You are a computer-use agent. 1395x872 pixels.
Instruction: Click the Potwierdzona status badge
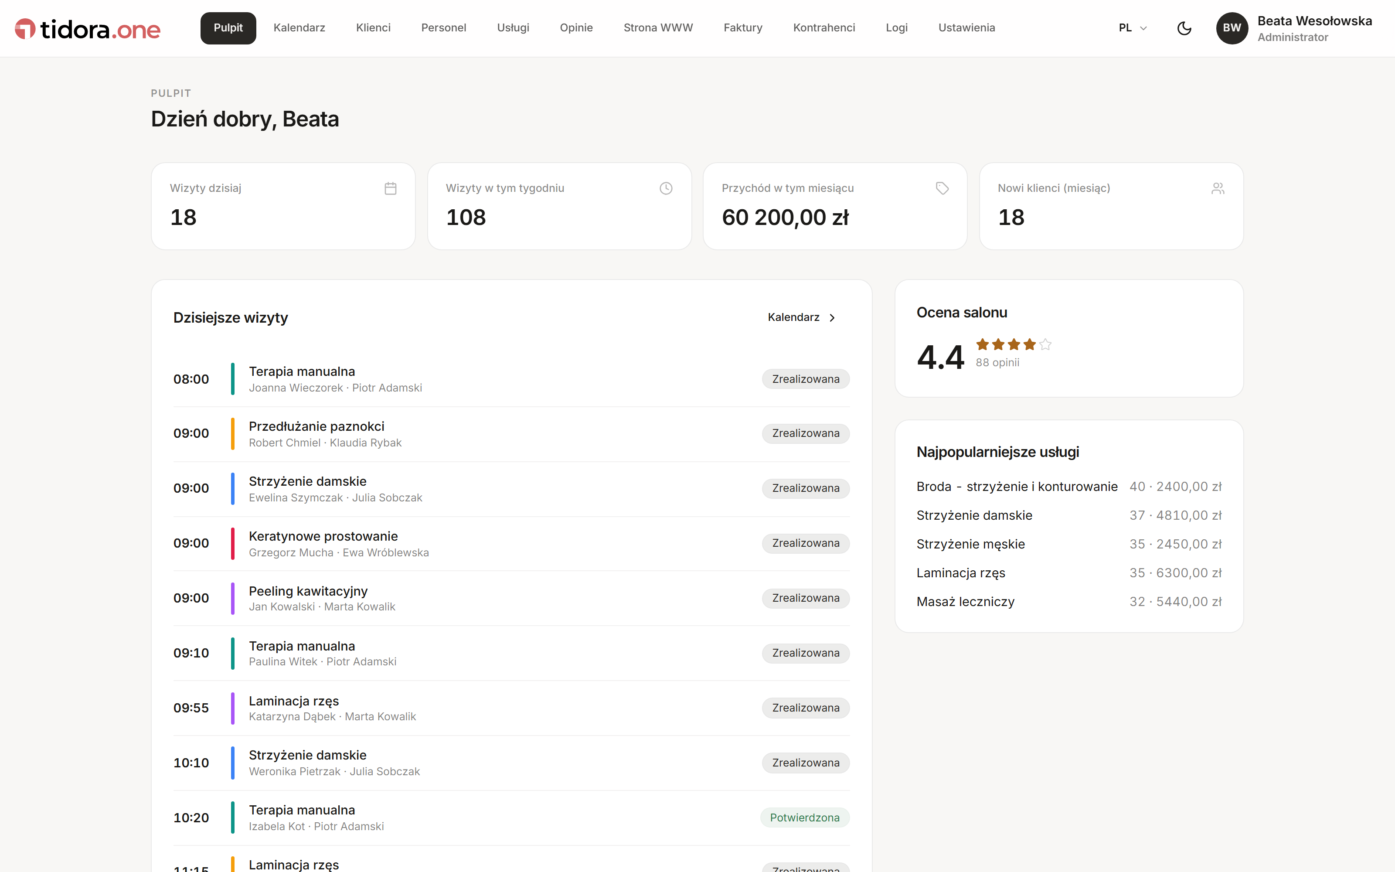point(805,818)
